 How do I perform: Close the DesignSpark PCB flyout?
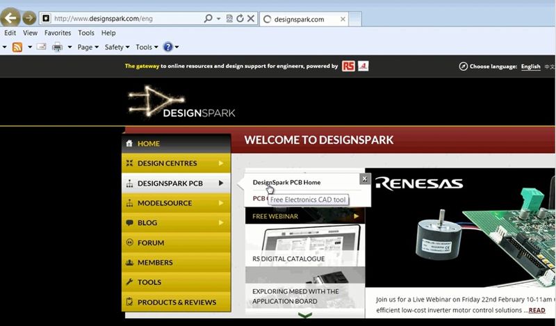click(365, 179)
